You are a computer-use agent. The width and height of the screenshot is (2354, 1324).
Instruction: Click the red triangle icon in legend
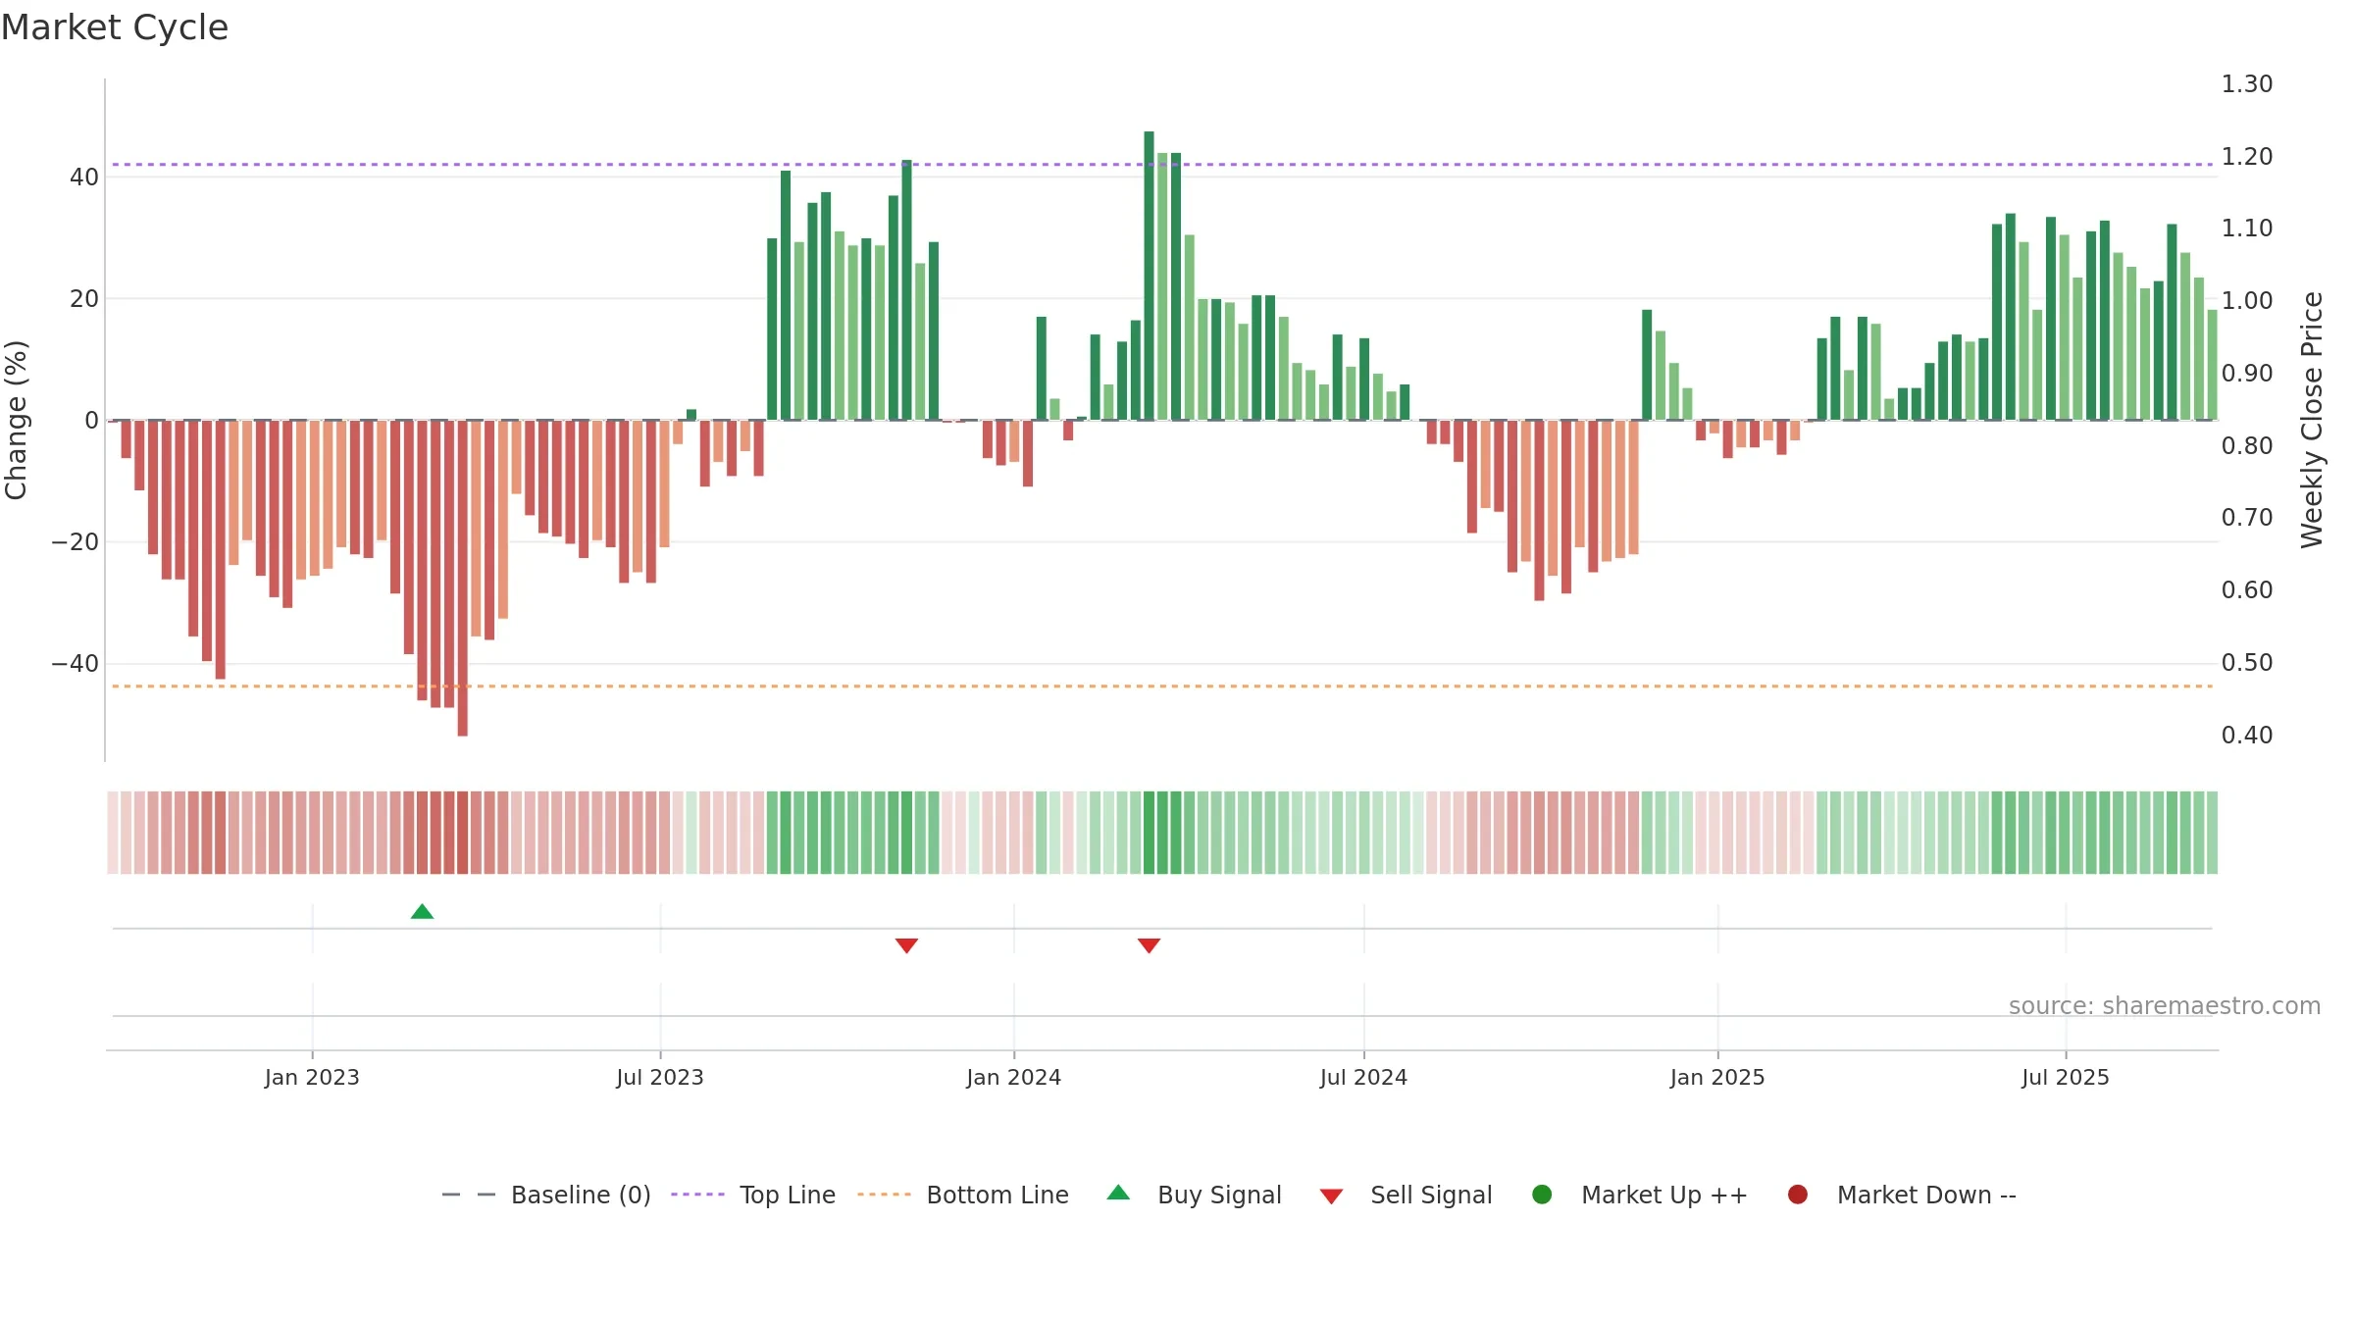(1331, 1197)
